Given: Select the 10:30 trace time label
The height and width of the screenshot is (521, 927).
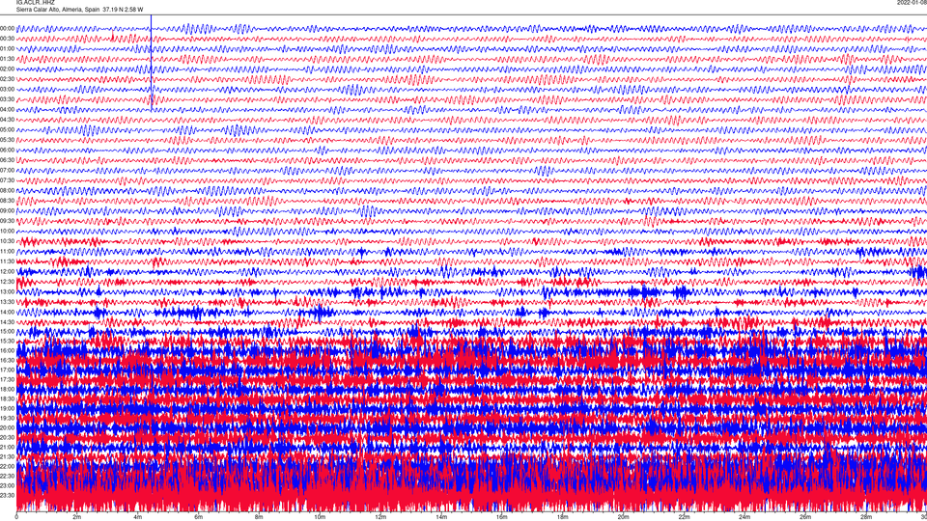Looking at the screenshot, I should pos(7,241).
